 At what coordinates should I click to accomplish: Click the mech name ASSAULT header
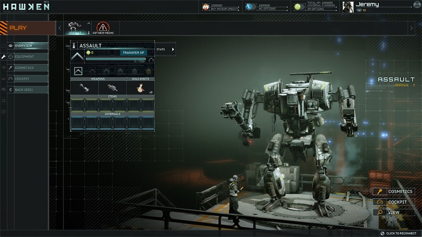(x=91, y=46)
